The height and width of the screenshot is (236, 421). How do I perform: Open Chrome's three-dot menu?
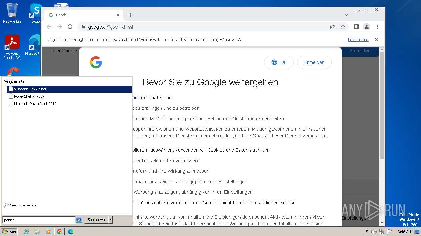pos(377,27)
